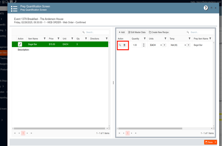Filter the Temp column in the prep grid
The image size is (222, 146).
189,39
